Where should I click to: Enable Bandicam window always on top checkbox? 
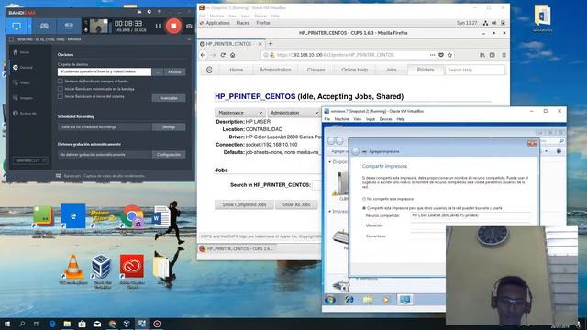[x=61, y=82]
